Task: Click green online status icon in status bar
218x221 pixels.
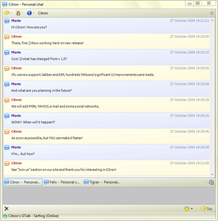Action: (5, 216)
